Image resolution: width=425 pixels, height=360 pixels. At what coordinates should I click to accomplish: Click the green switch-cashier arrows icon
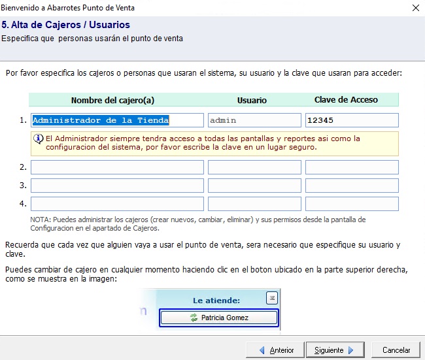click(194, 318)
